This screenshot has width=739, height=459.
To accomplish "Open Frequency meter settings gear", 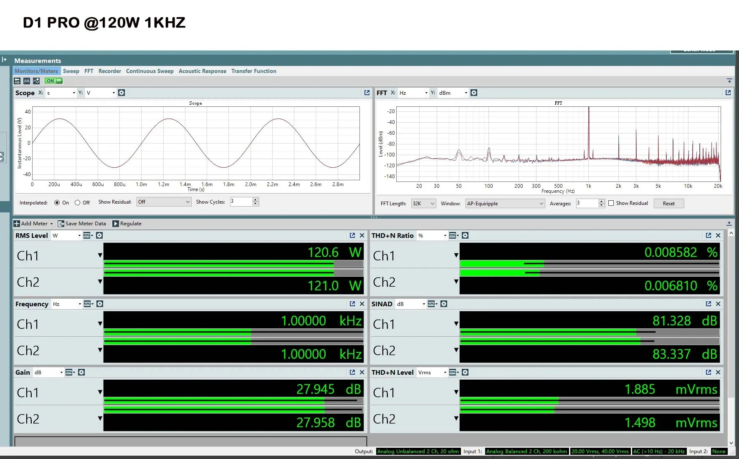I will point(100,304).
